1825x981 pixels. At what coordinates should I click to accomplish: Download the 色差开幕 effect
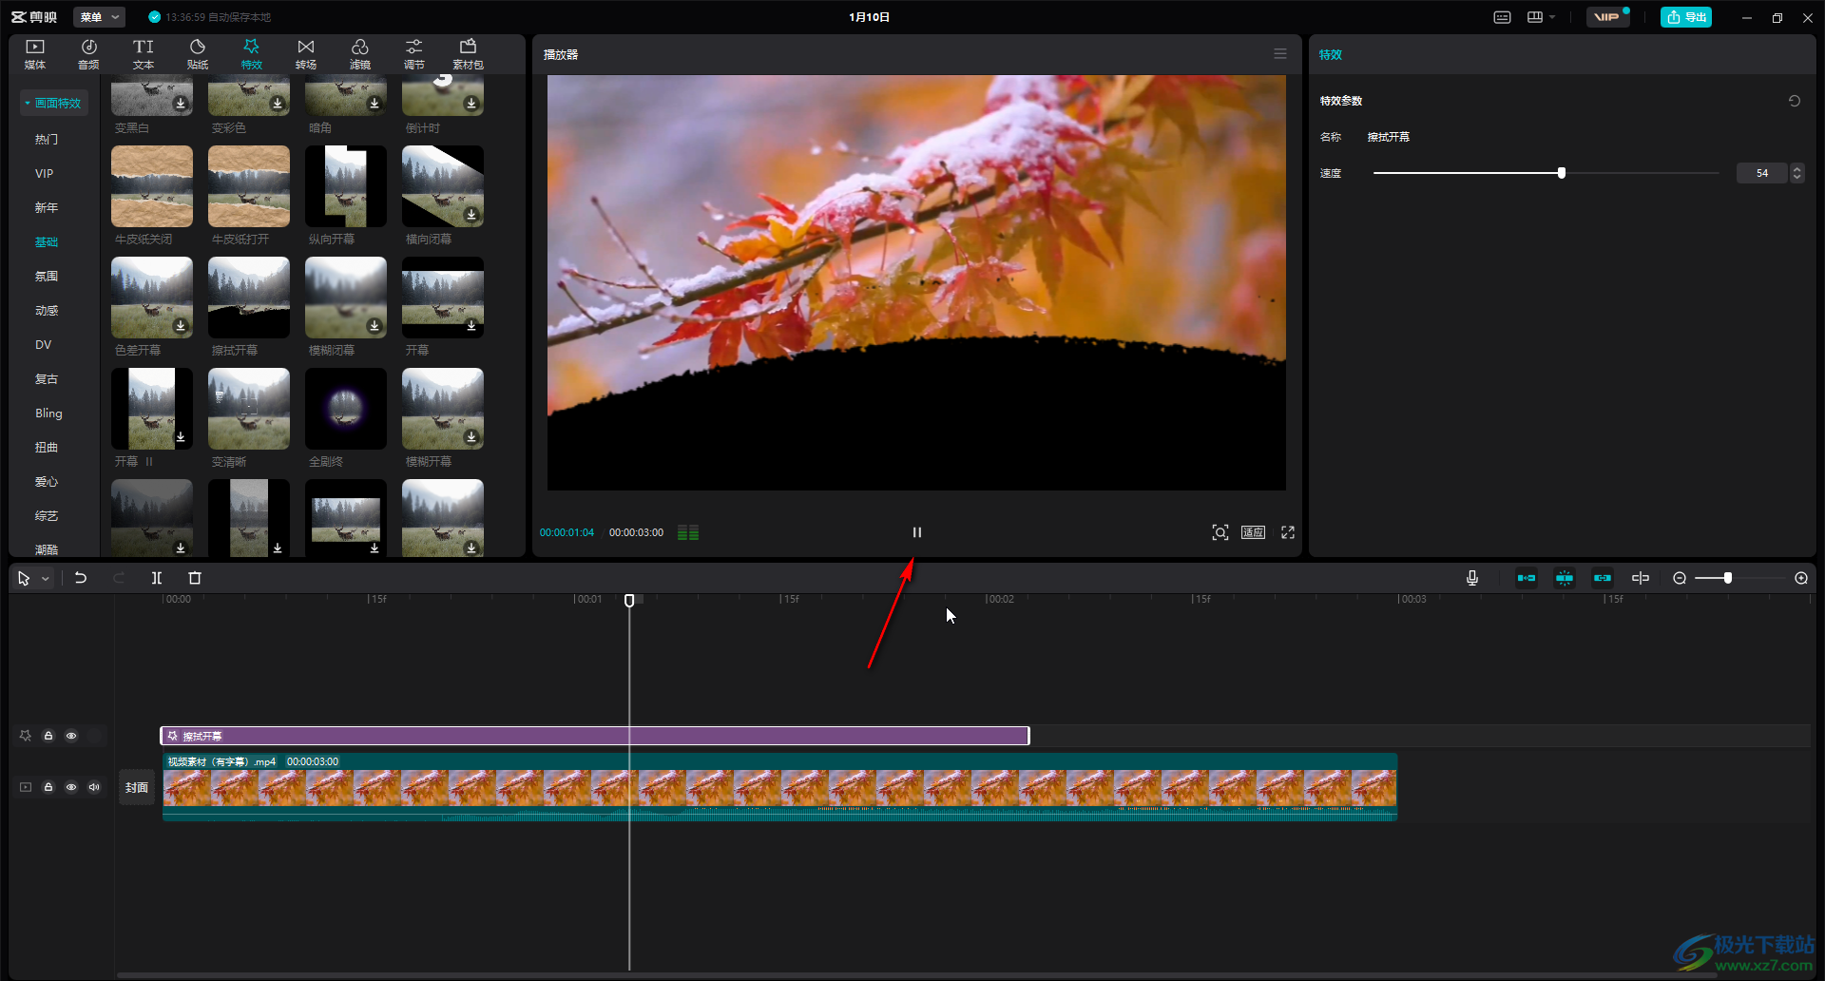[181, 326]
